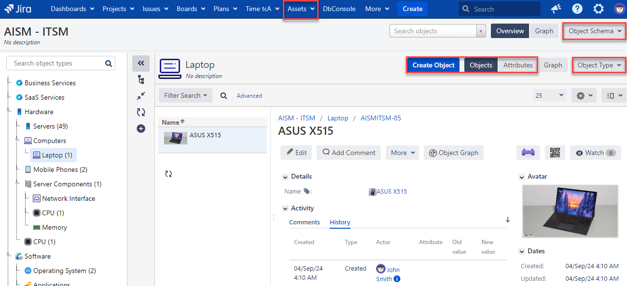Open the Dashboards menu
Screen dimensions: 627x286
click(73, 9)
